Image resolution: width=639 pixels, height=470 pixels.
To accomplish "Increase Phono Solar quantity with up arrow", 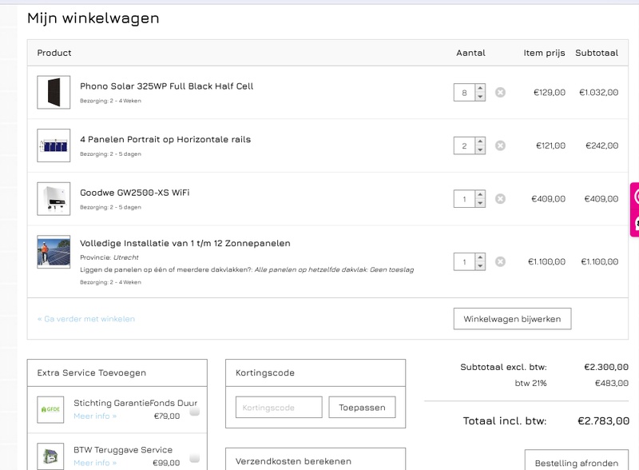I will 478,90.
